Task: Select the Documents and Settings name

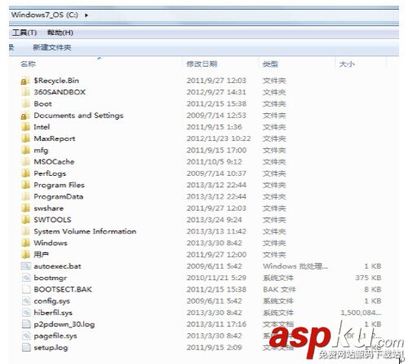Action: tap(78, 116)
